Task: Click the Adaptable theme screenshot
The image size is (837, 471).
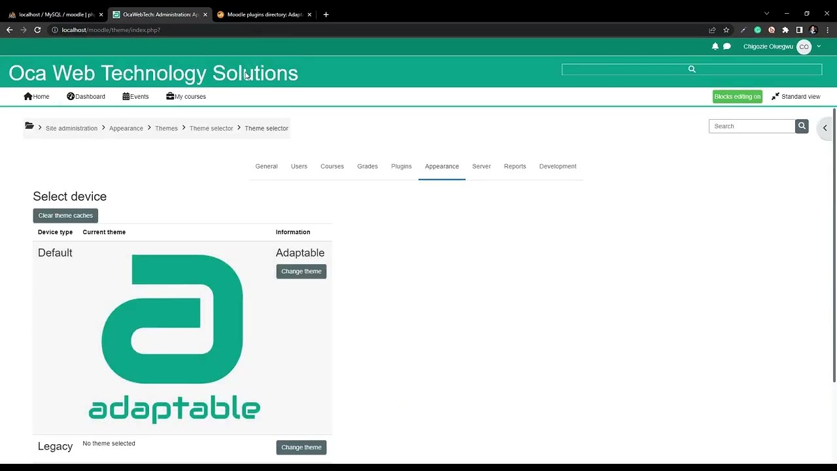Action: pos(174,338)
